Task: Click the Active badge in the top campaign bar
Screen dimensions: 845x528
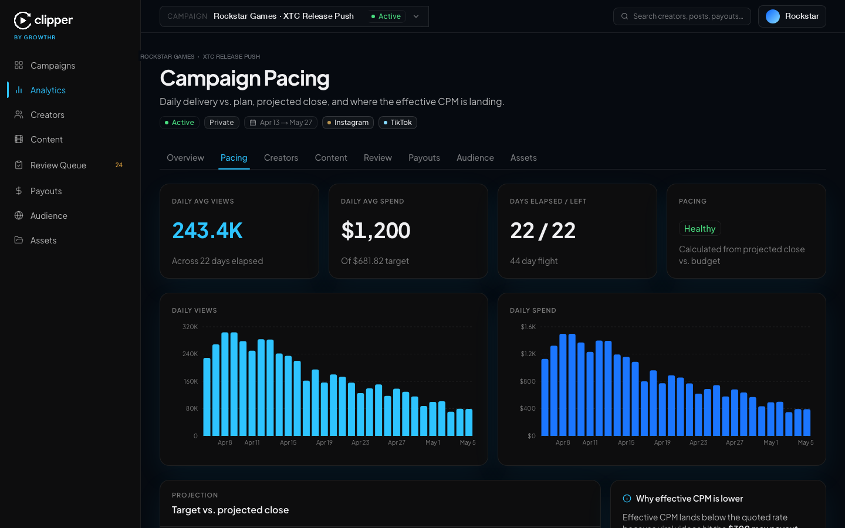Action: pos(386,16)
